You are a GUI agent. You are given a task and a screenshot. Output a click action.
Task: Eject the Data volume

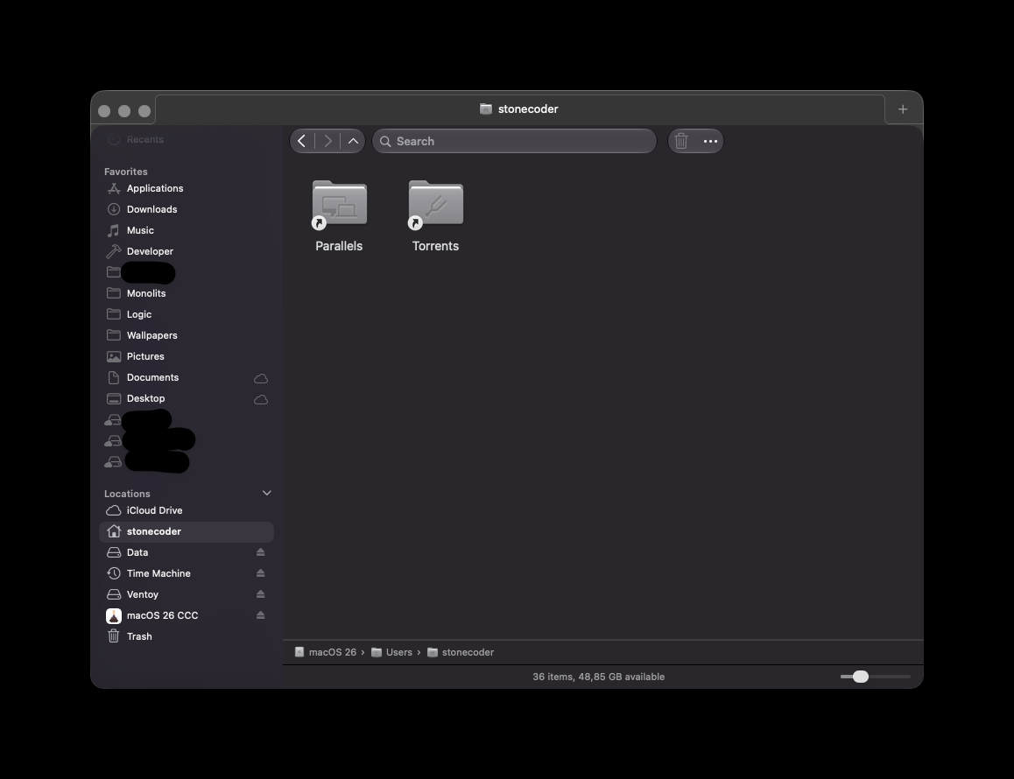click(261, 552)
